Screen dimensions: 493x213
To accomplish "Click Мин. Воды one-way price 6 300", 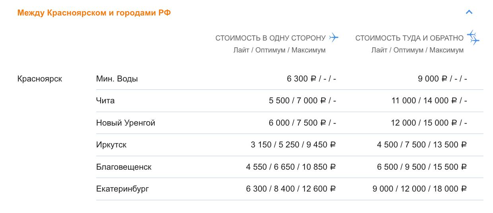I will [x=312, y=79].
